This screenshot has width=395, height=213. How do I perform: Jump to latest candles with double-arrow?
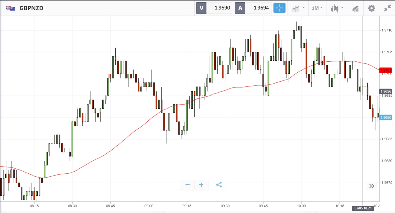tap(372, 186)
